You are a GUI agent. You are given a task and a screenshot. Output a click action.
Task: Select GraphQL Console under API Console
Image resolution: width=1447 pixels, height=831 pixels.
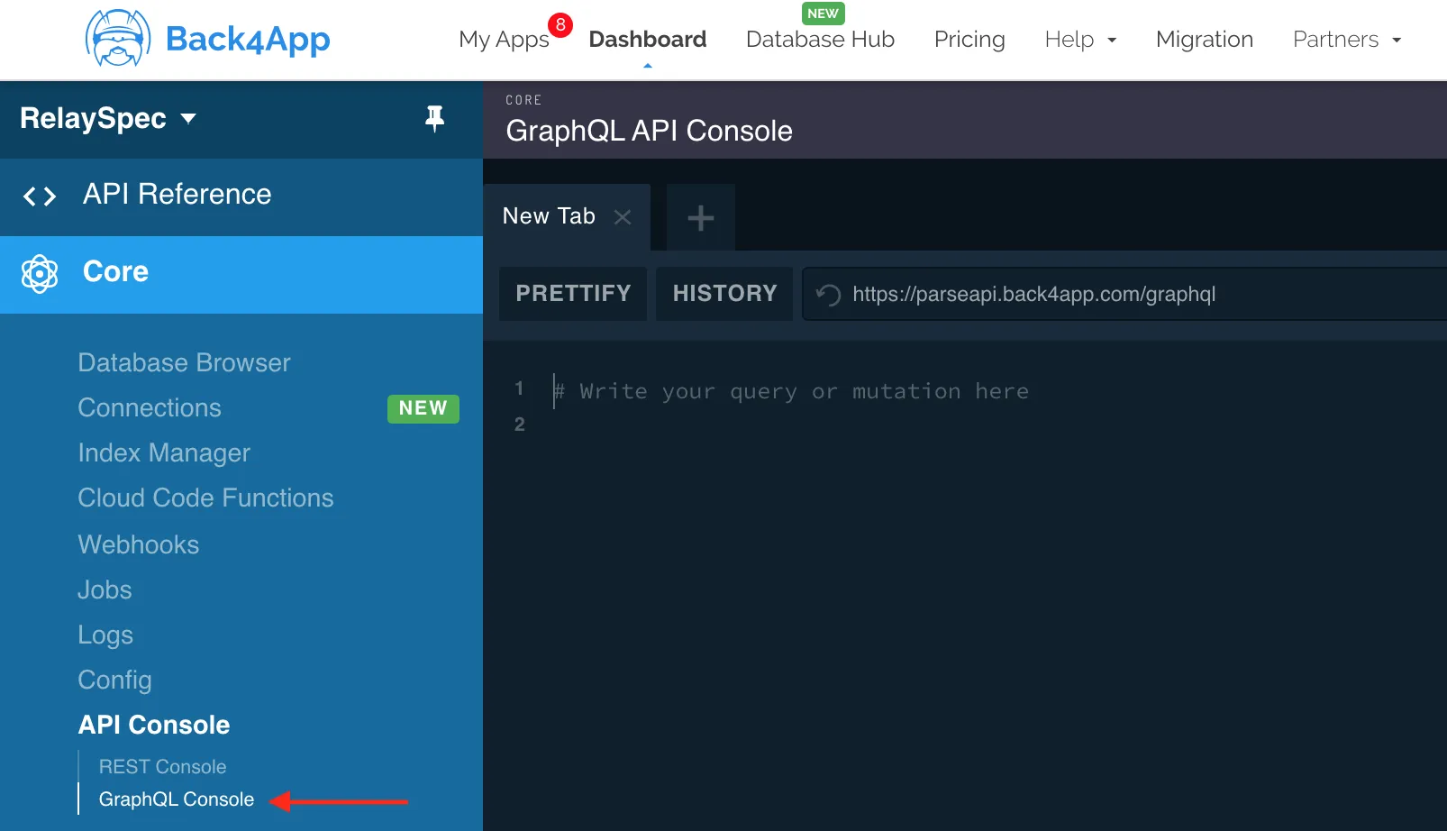177,799
